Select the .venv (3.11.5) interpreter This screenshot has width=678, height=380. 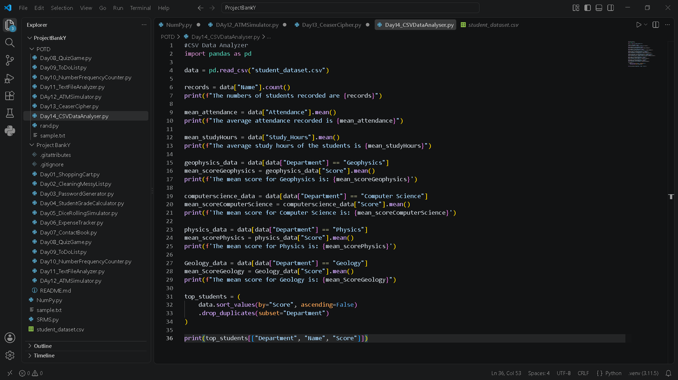(643, 373)
